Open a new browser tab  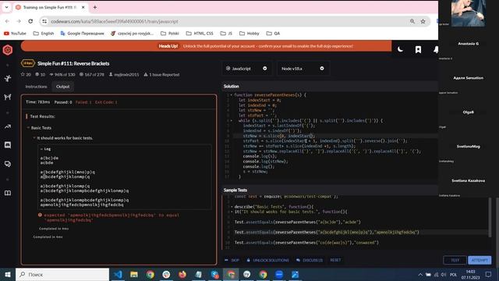click(95, 7)
